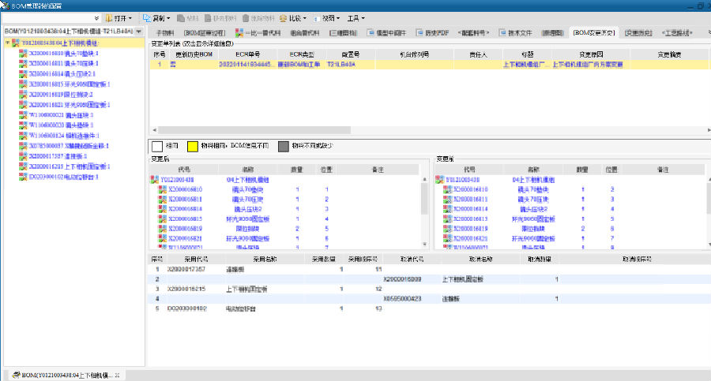Open the BOM selector dropdown in left panel
The image size is (711, 381).
pyautogui.click(x=139, y=32)
